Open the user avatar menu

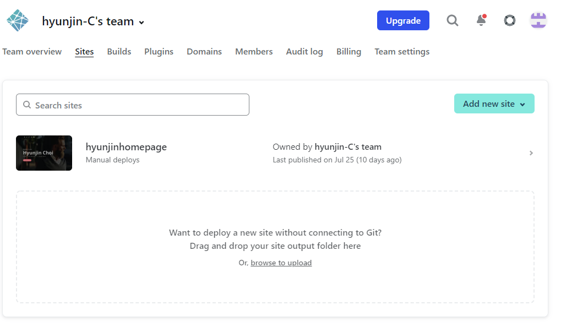(538, 20)
